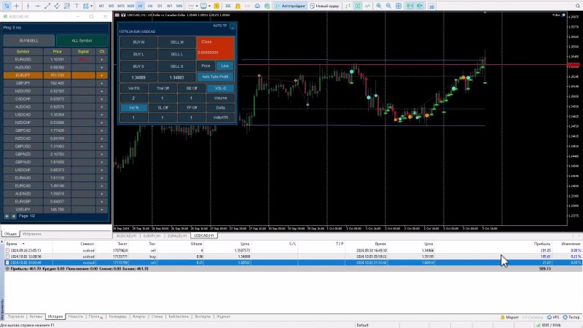
Task: Select the trendline drawing tool
Action: tap(47, 6)
